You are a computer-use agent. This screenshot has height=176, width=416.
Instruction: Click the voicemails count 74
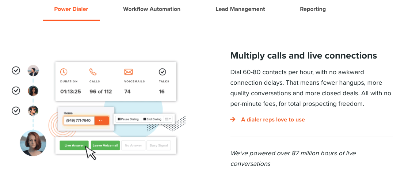127,92
